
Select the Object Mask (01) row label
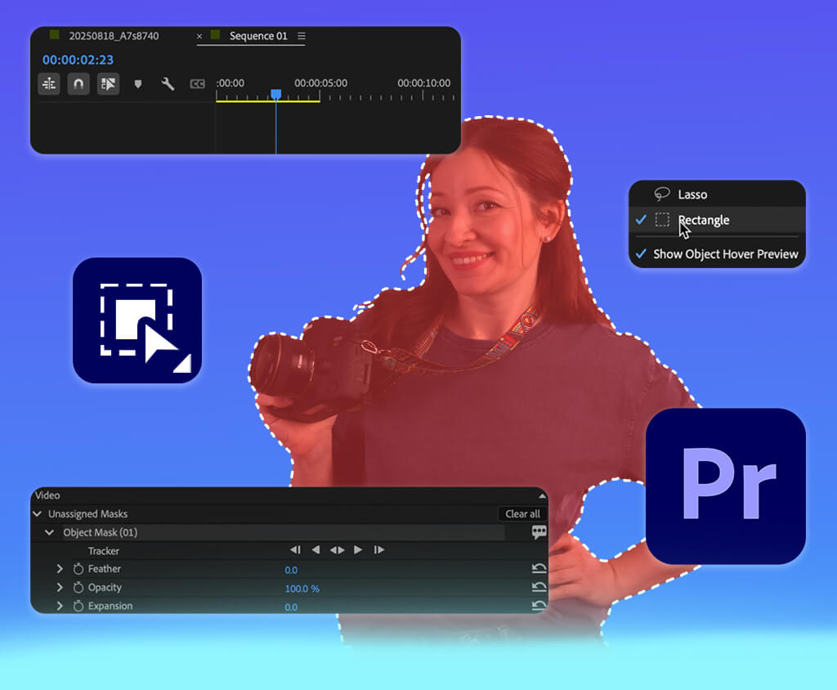point(101,532)
